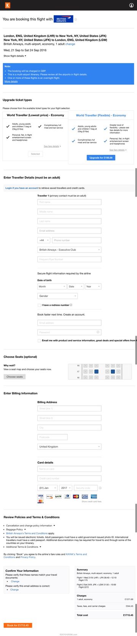This screenshot has width=137, height=636.
Task: Expand Cancellation and change policy information
Action: (31, 526)
